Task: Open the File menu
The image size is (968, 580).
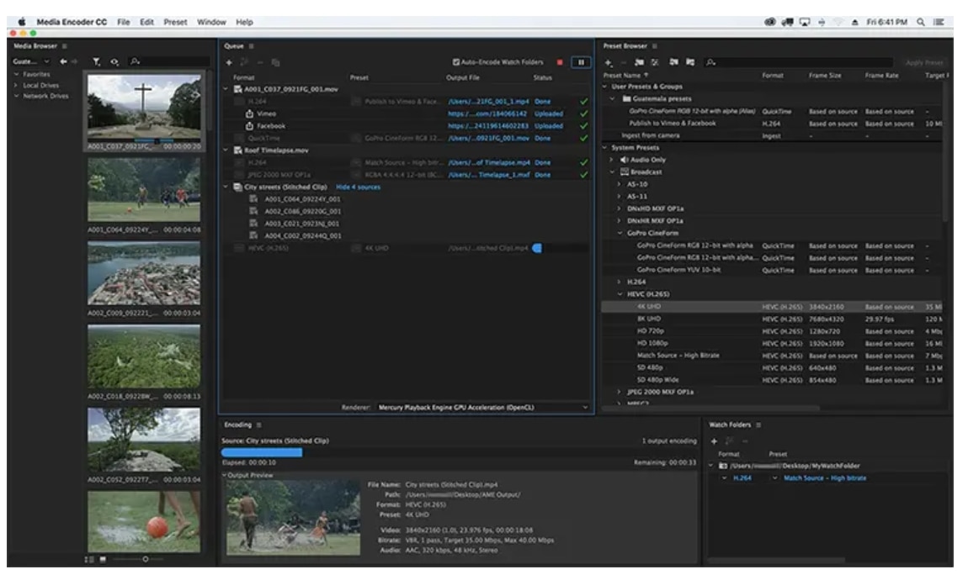Action: [x=124, y=22]
